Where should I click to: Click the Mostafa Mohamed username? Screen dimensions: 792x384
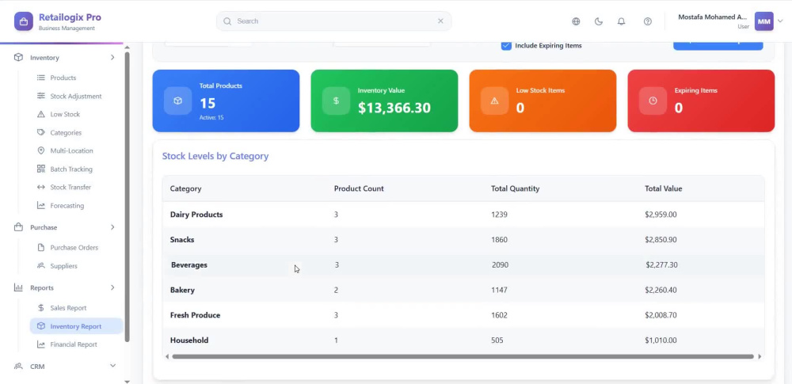(712, 17)
